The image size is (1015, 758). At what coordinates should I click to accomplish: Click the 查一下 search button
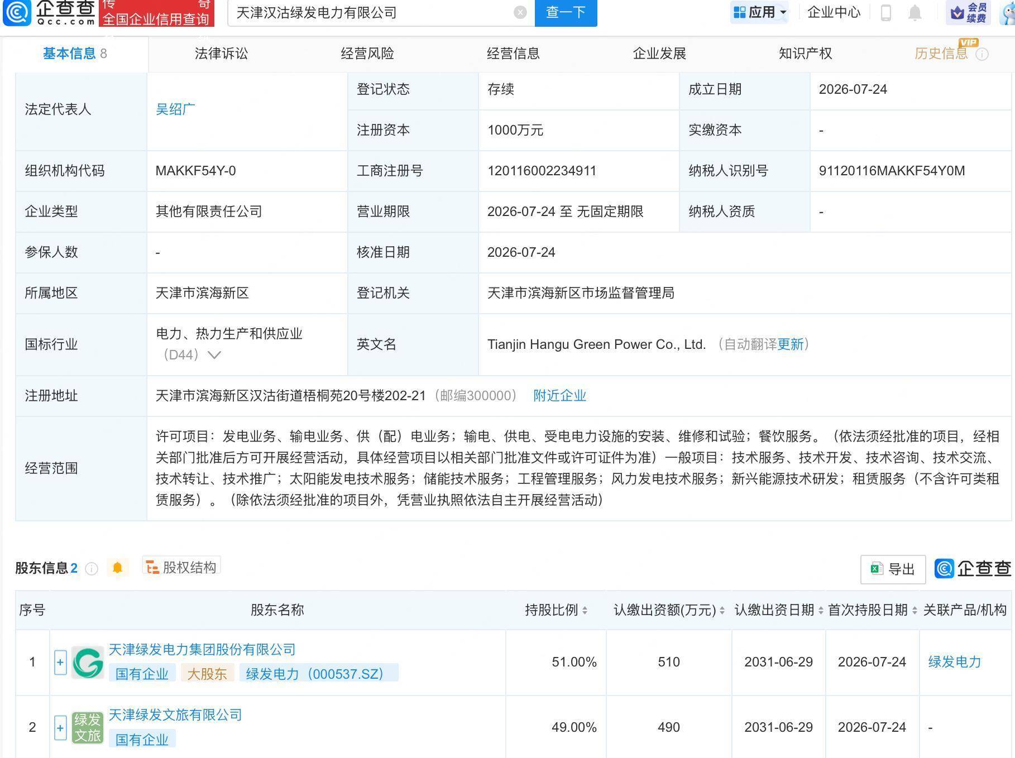click(x=566, y=12)
